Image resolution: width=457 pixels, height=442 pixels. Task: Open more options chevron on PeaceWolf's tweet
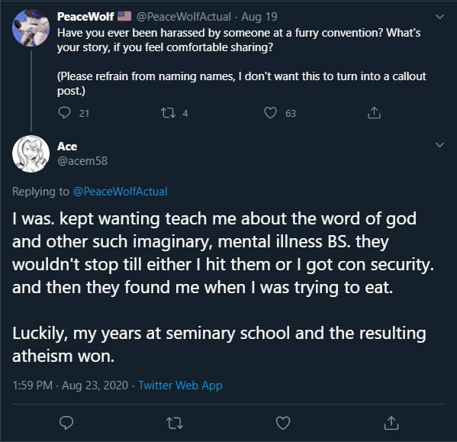tap(439, 17)
